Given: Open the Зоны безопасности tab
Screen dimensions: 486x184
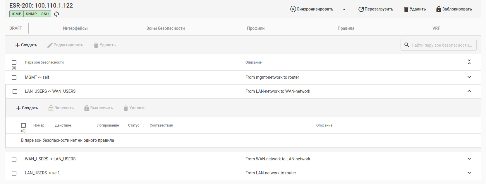Looking at the screenshot, I should pos(165,28).
